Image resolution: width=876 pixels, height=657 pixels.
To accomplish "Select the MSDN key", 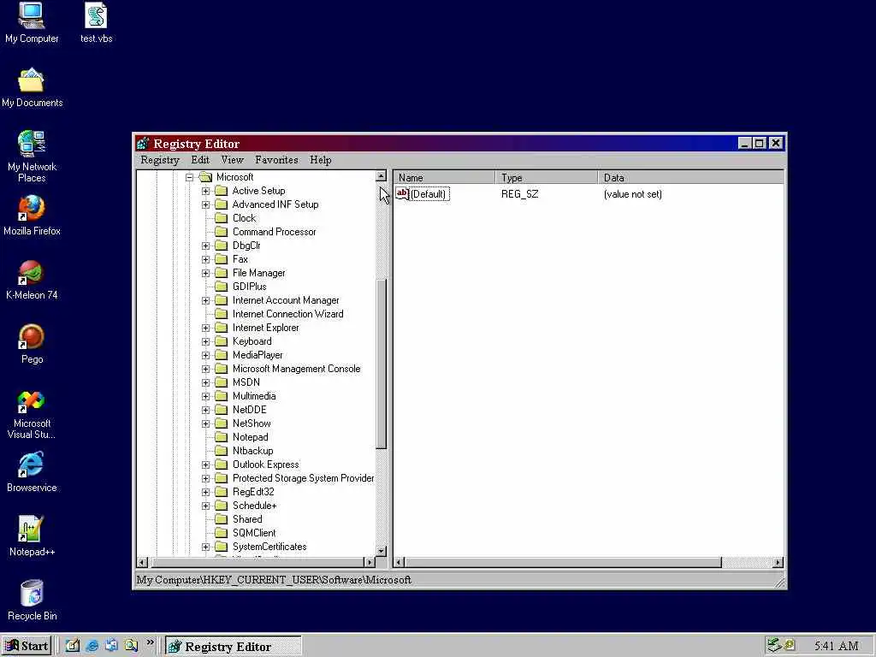I will point(246,382).
